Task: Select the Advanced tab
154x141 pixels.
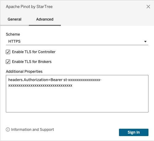Action: (x=45, y=19)
